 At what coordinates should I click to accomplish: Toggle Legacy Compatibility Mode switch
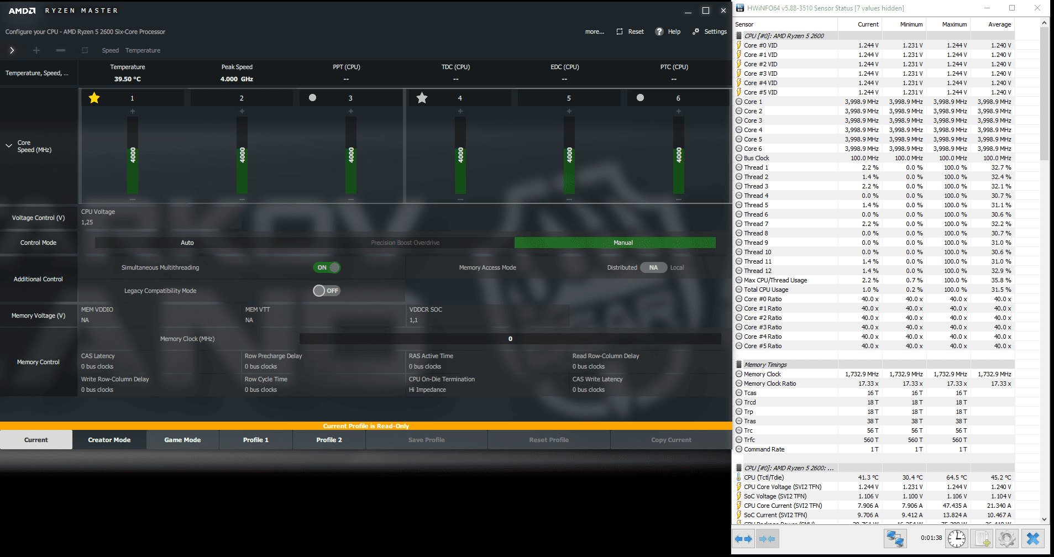pyautogui.click(x=327, y=291)
